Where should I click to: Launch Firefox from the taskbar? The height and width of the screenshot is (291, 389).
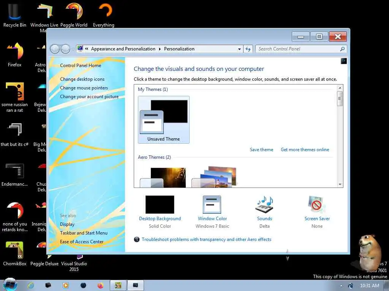[100, 286]
